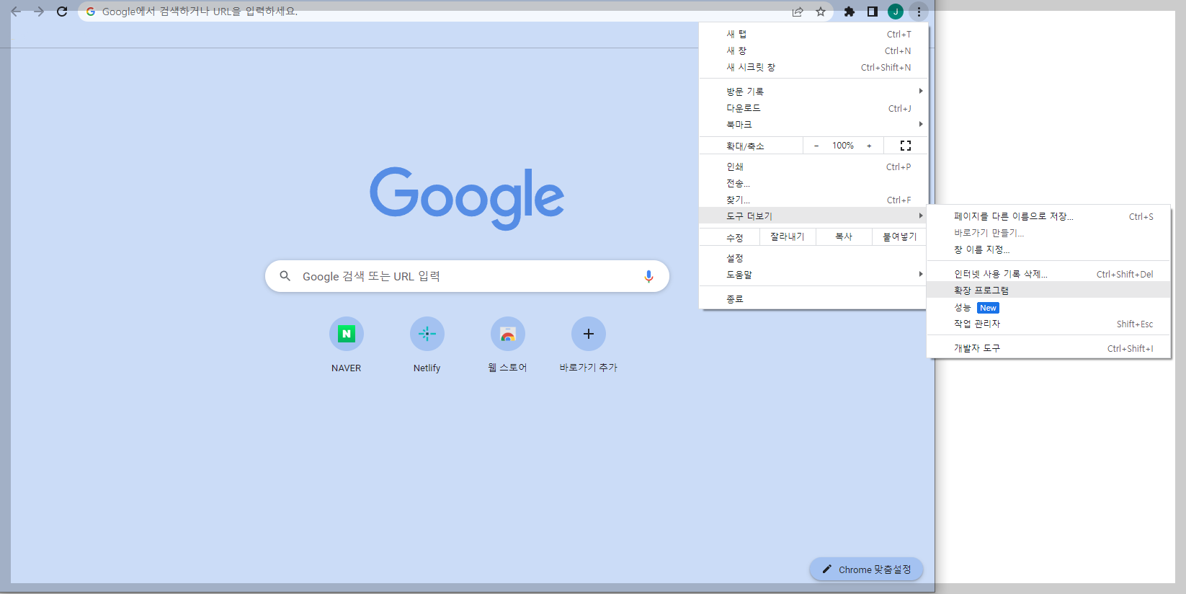This screenshot has height=594, width=1186.
Task: Open 설정 from the menu
Action: 813,258
